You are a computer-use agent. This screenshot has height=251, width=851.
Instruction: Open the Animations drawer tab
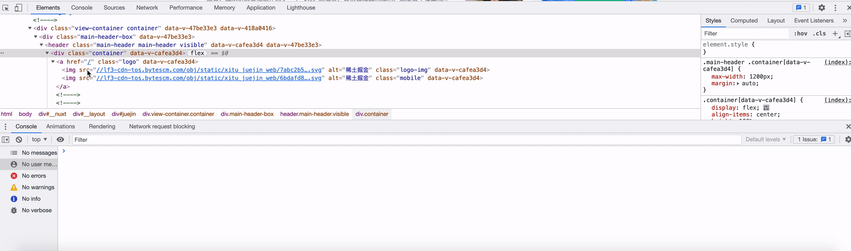[60, 126]
